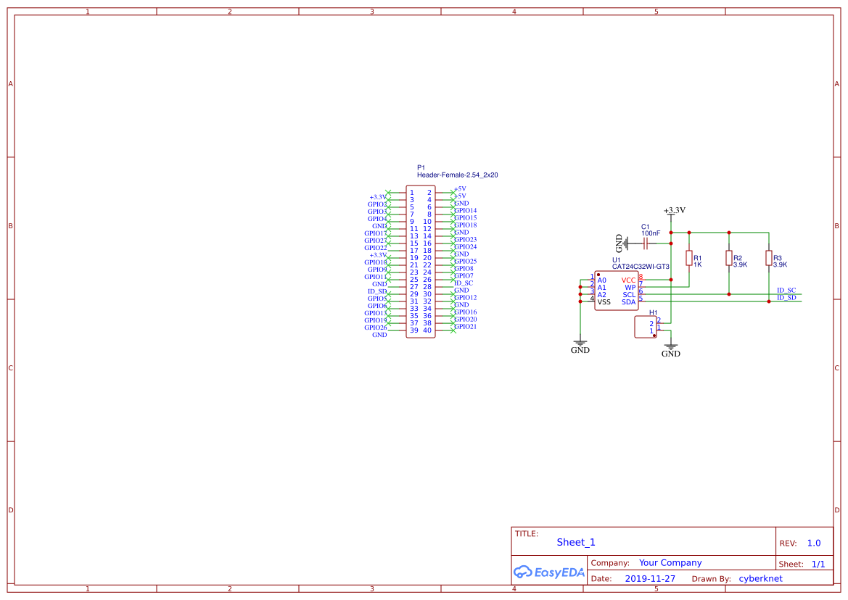Click the 100nF capacitor C1 symbol
The image size is (848, 600).
coord(646,244)
